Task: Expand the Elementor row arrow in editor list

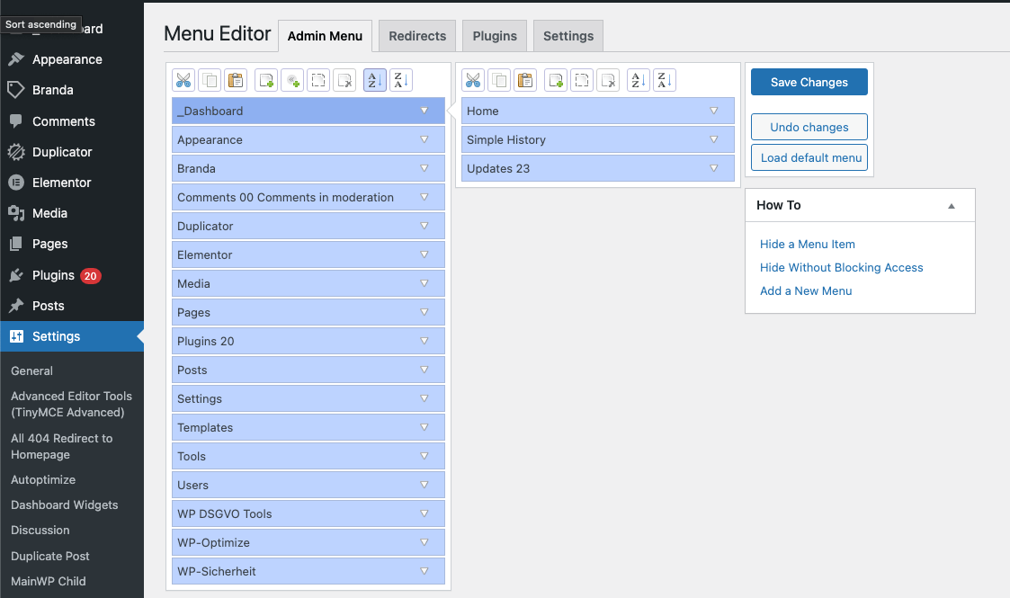Action: pos(424,254)
